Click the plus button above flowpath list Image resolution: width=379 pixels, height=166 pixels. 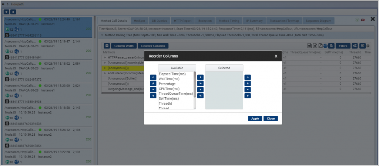click(6, 12)
